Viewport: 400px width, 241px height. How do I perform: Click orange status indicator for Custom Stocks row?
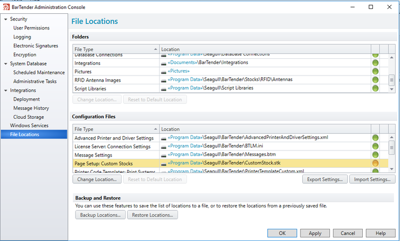[375, 163]
